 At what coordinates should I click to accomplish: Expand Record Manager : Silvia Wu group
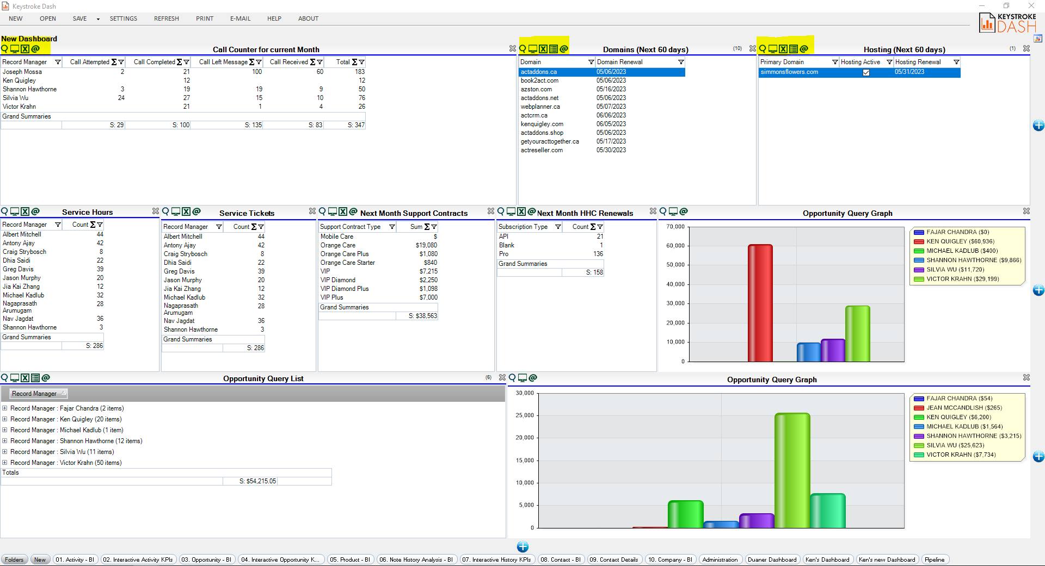pos(5,452)
